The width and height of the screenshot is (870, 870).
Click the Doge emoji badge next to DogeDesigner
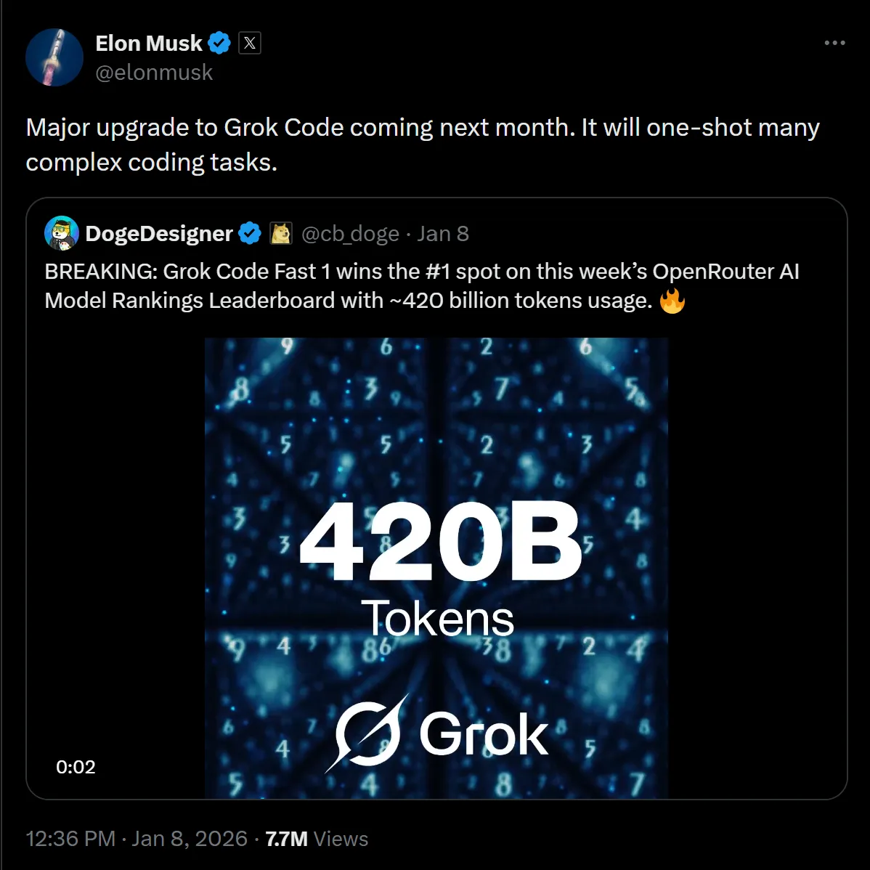280,233
